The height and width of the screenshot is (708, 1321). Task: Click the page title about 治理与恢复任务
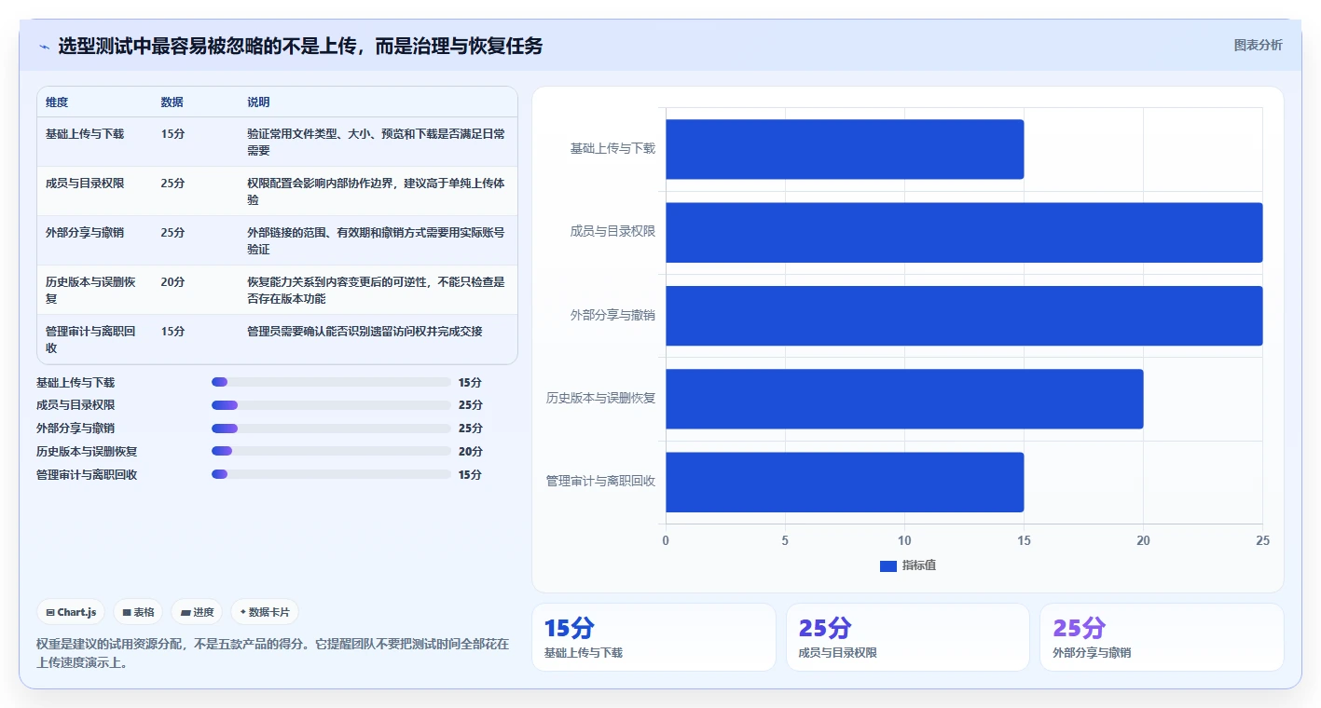click(x=300, y=47)
